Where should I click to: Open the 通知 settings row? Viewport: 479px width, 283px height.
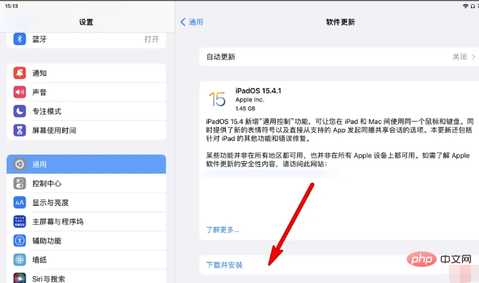[x=86, y=73]
